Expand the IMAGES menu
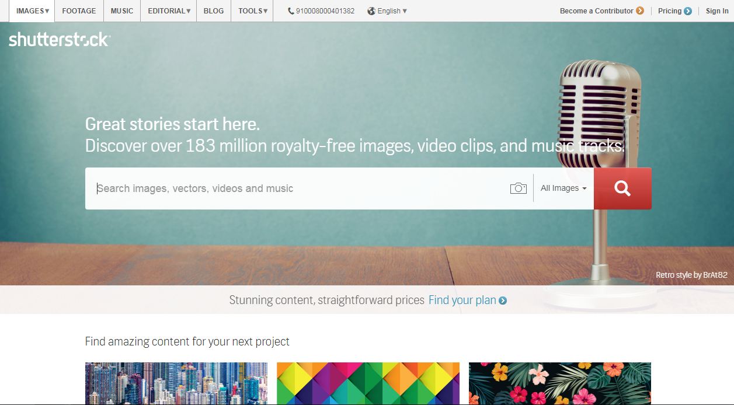 click(x=32, y=11)
